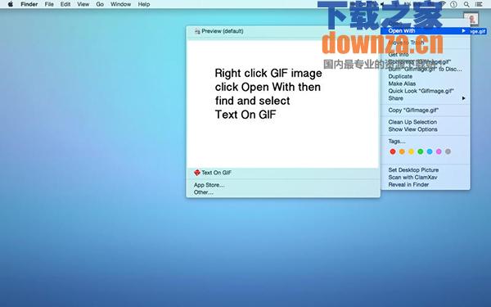The height and width of the screenshot is (307, 491).
Task: Select App Store… in Open With submenu
Action: tap(209, 185)
